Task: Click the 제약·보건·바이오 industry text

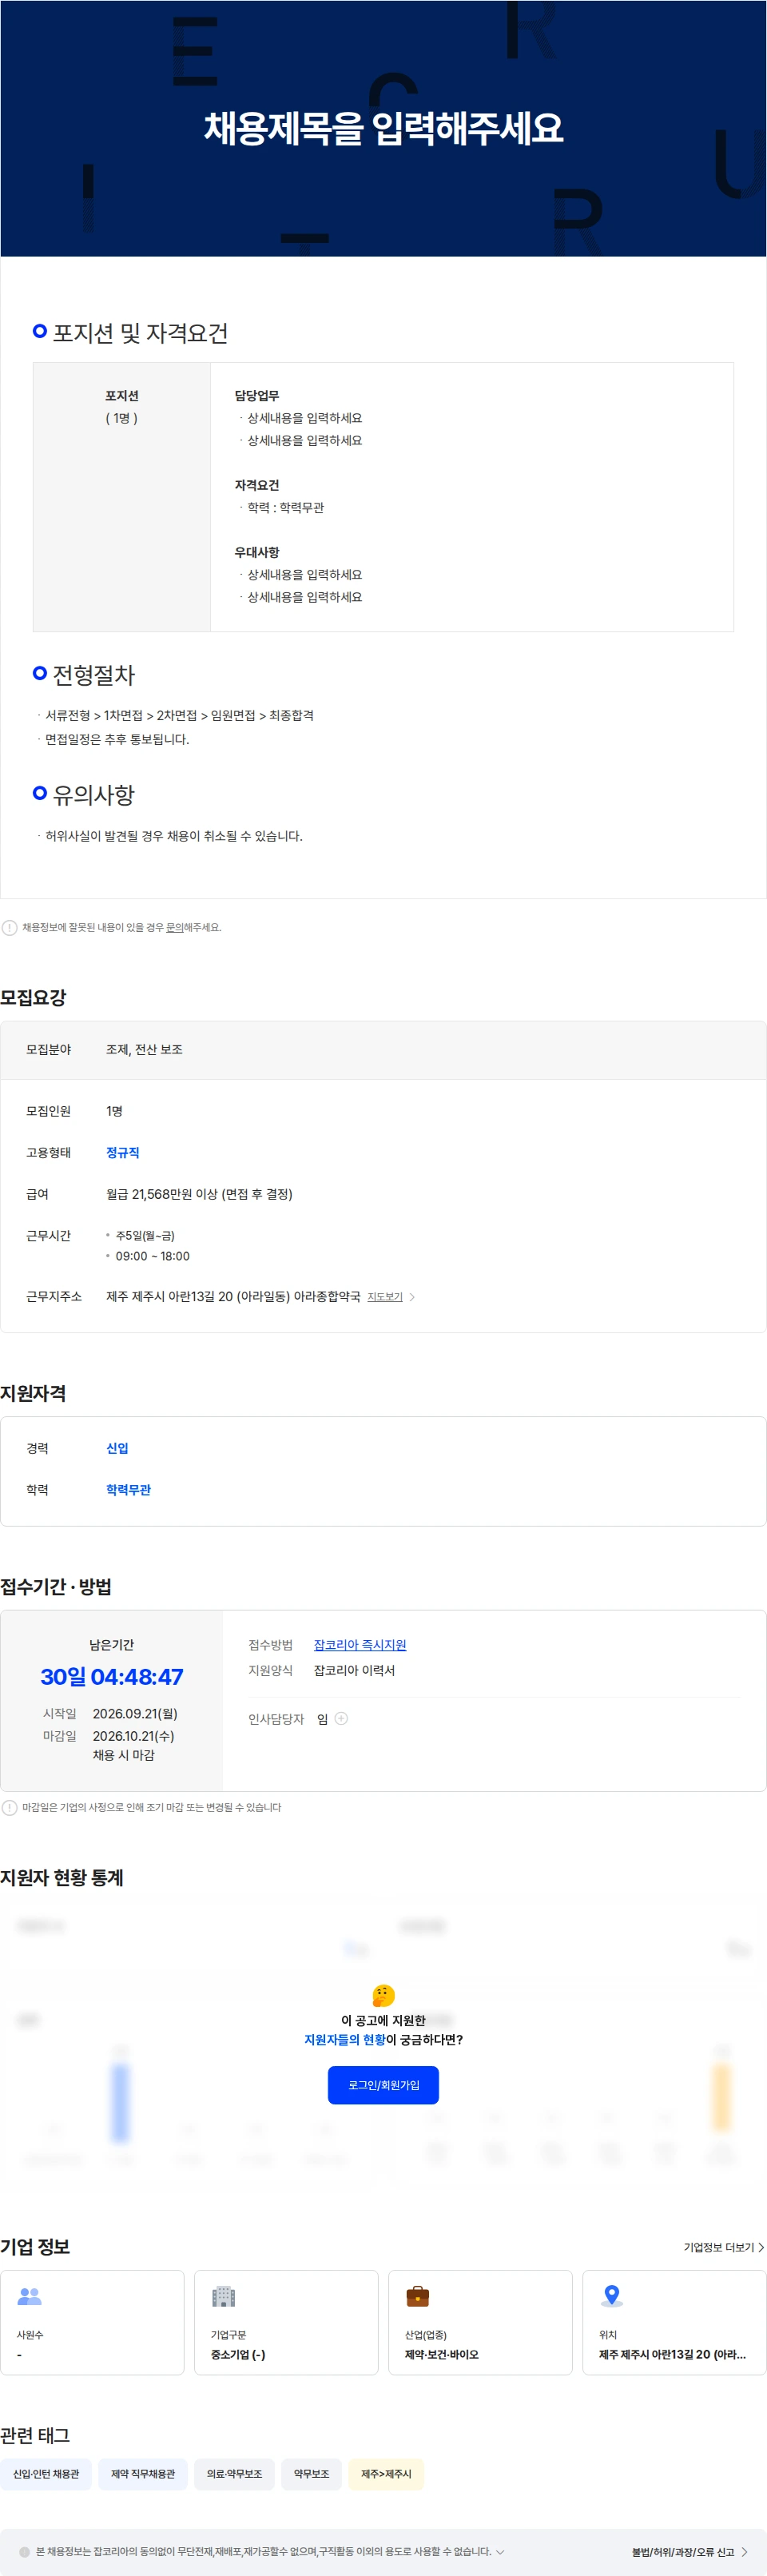Action: pos(441,2355)
